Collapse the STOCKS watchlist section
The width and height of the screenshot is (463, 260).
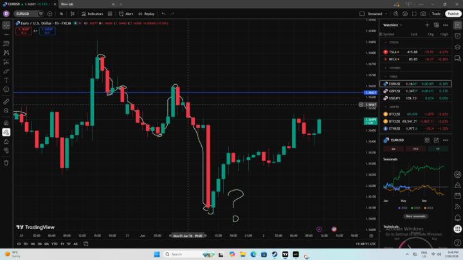click(385, 42)
